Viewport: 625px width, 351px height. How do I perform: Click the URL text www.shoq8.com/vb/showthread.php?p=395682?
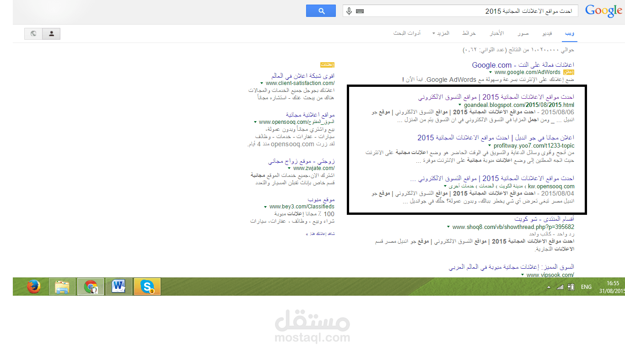(x=513, y=227)
